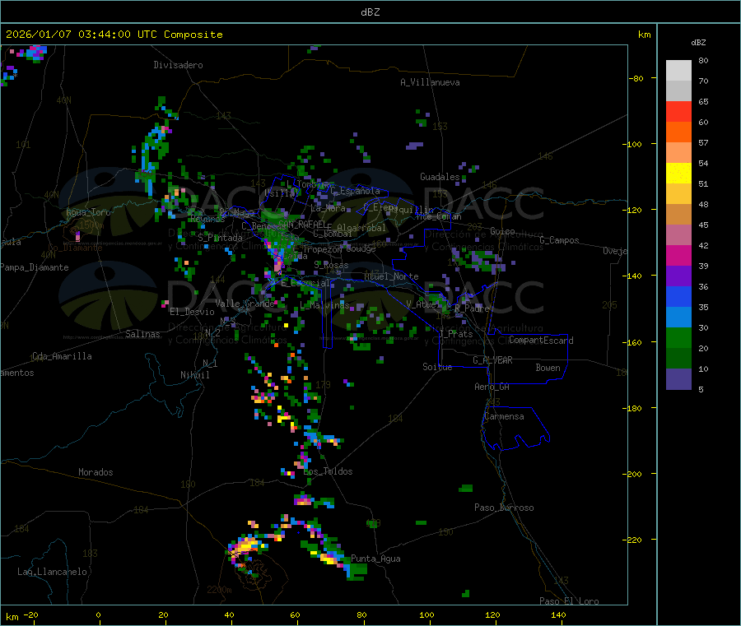Click the Tropezon location label
741x626 pixels.
tap(322, 249)
